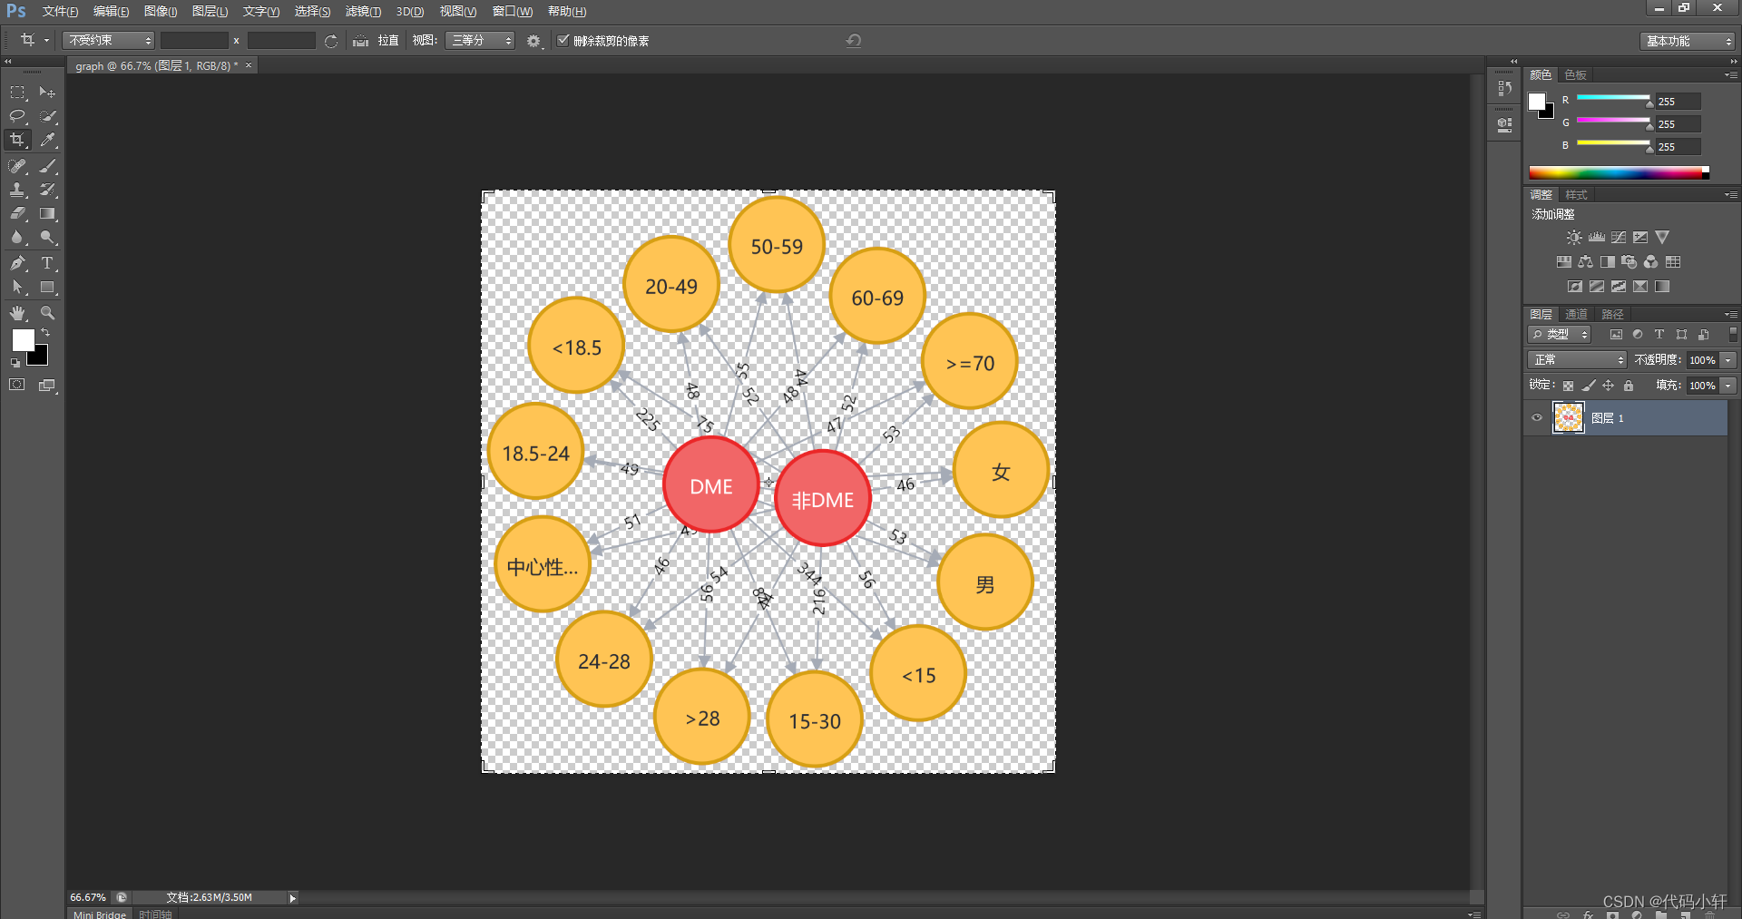The image size is (1742, 919).
Task: Toggle Quick Mask mode
Action: tap(17, 385)
